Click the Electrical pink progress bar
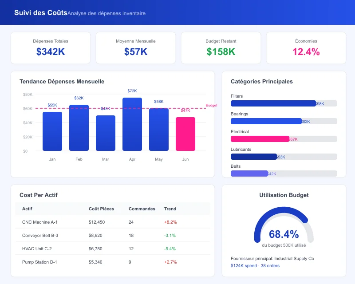 260,139
